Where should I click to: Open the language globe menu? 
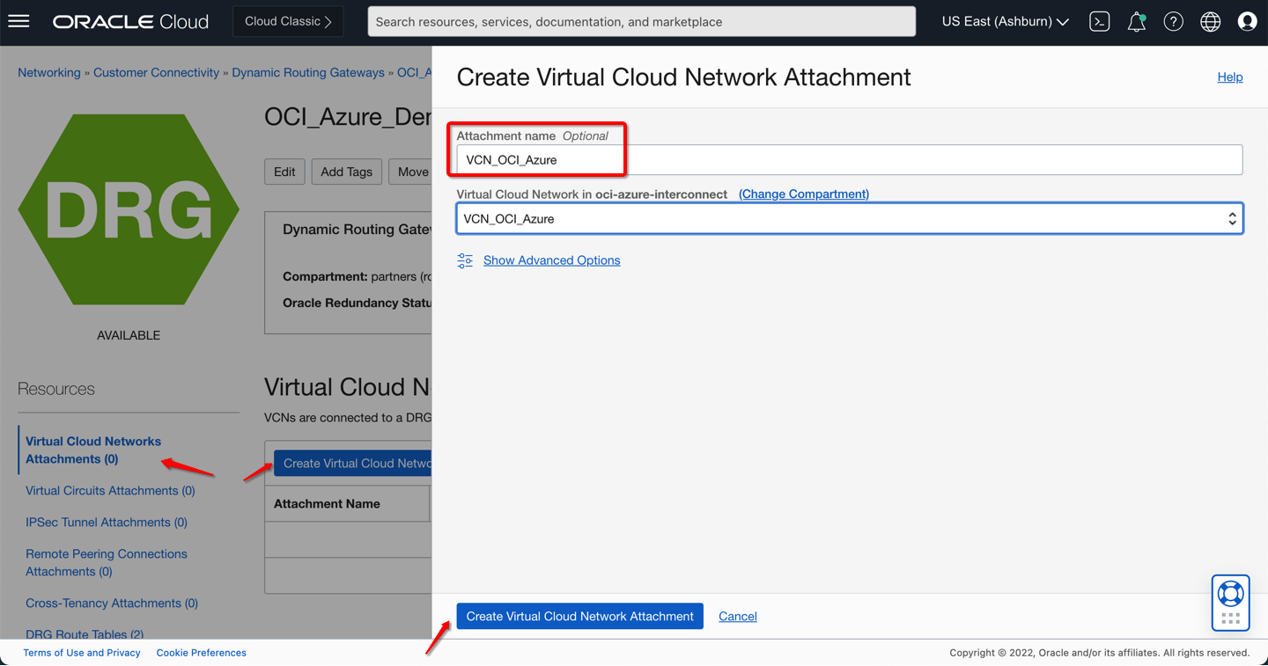point(1211,22)
